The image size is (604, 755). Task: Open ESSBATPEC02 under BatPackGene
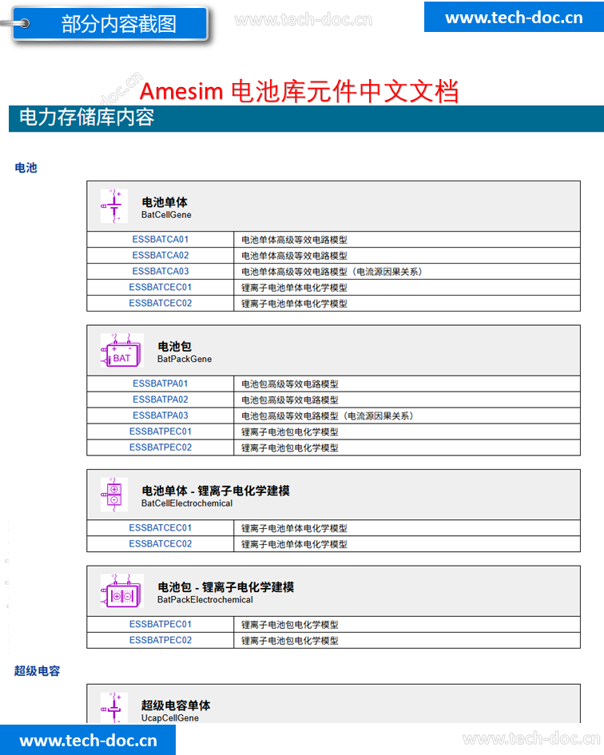(161, 447)
